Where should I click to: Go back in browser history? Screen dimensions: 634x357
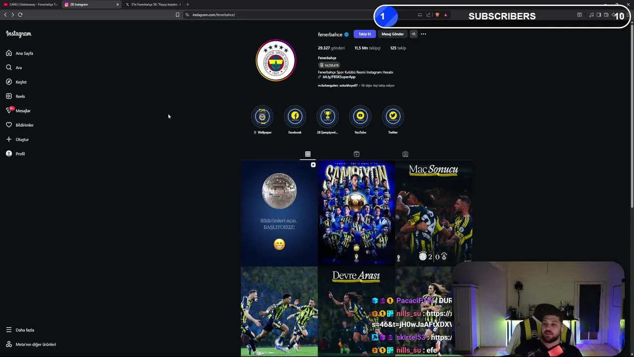tap(5, 15)
